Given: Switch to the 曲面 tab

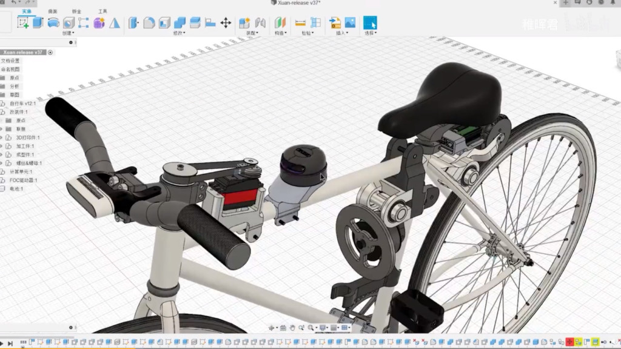Looking at the screenshot, I should click(53, 12).
